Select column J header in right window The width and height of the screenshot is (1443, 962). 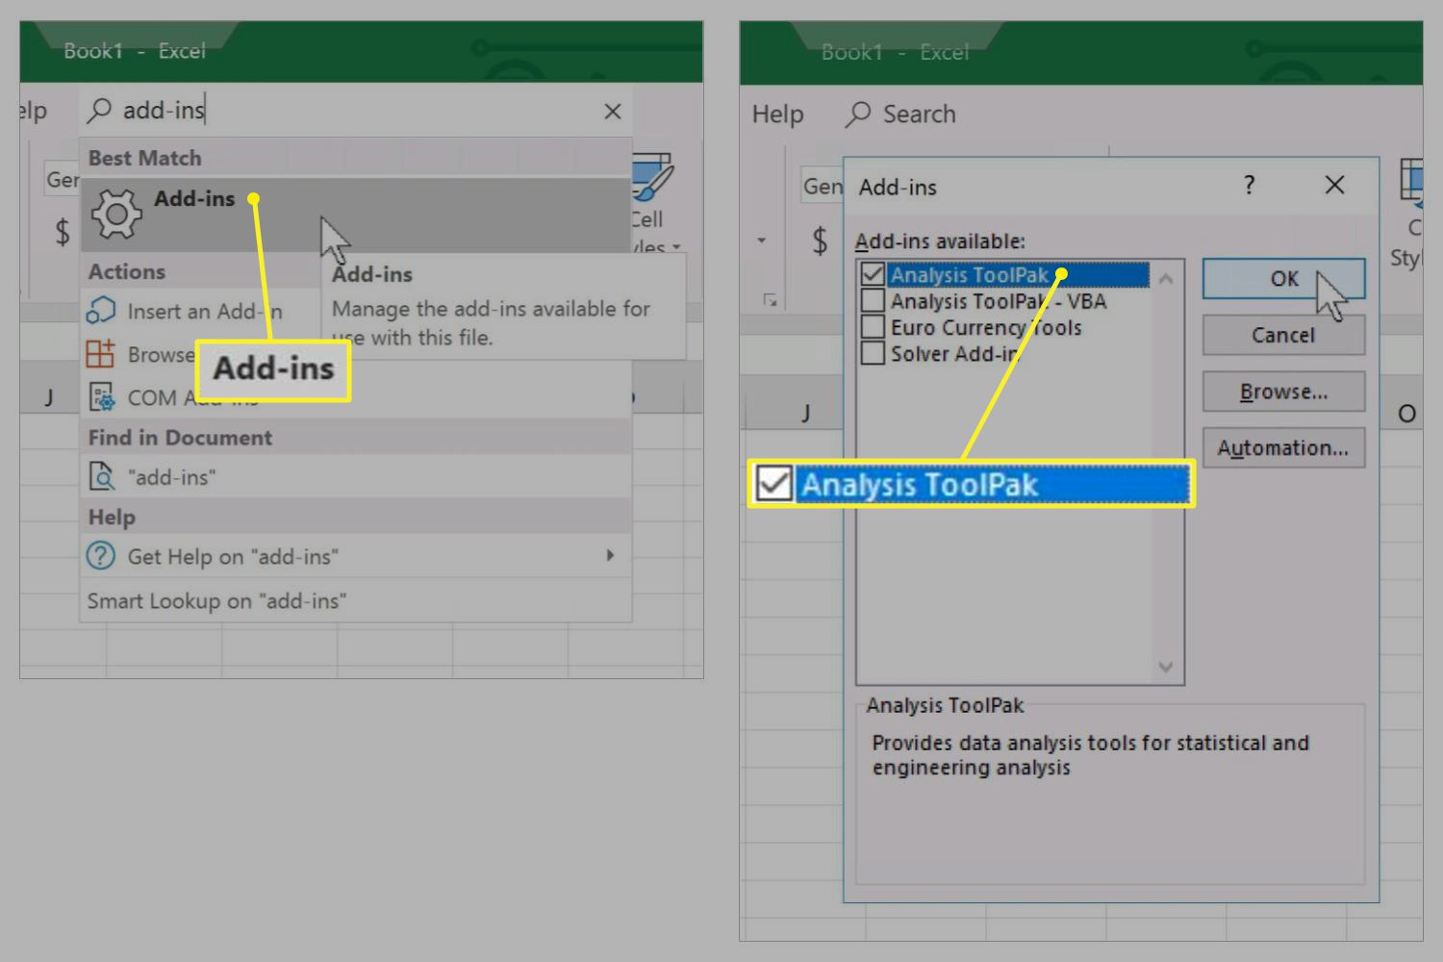pos(805,414)
